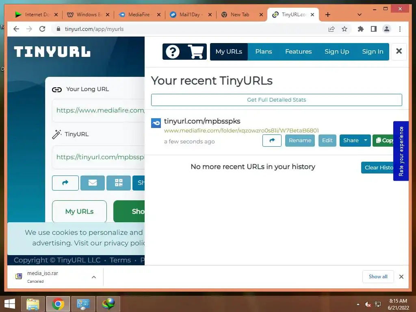Switch to the Windows browser tab

coord(88,15)
